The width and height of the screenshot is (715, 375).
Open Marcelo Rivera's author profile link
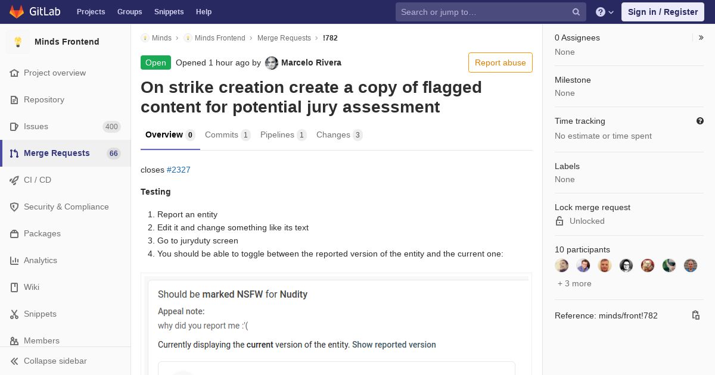pyautogui.click(x=311, y=62)
